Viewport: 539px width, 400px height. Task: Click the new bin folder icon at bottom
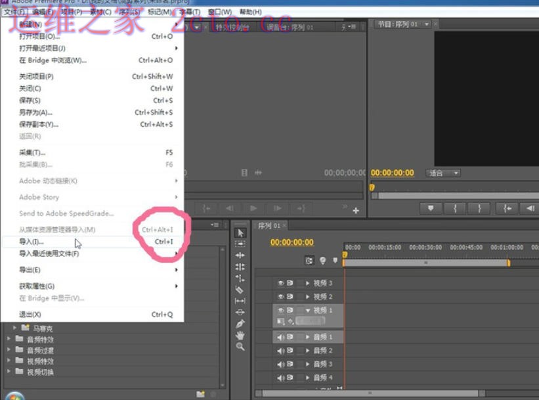point(200,394)
